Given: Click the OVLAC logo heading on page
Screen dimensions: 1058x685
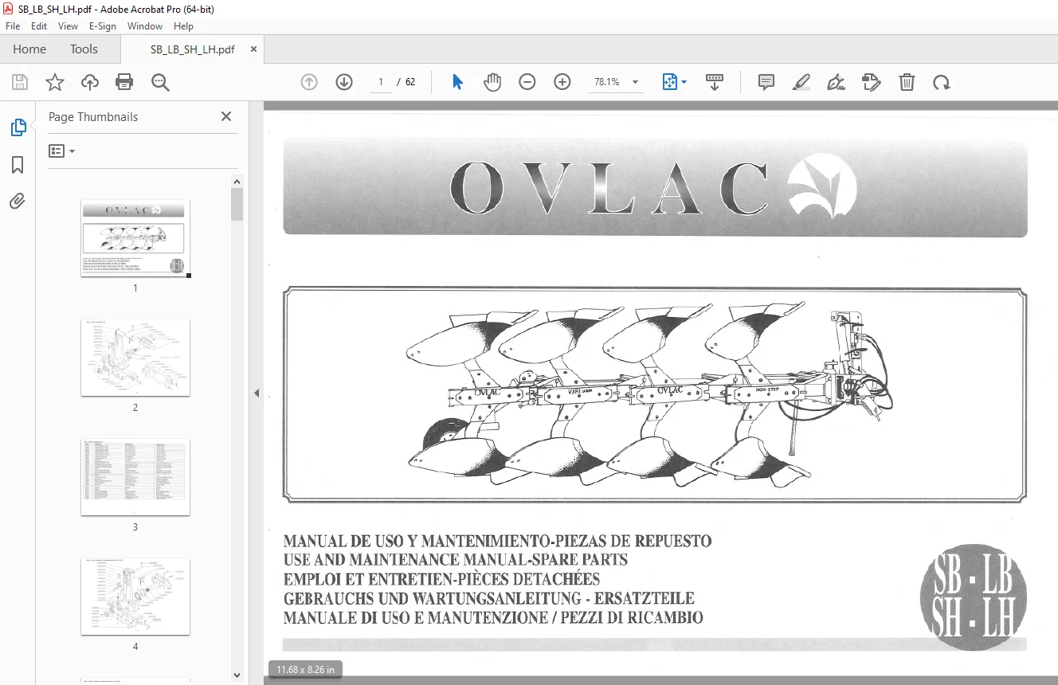Looking at the screenshot, I should coord(654,188).
